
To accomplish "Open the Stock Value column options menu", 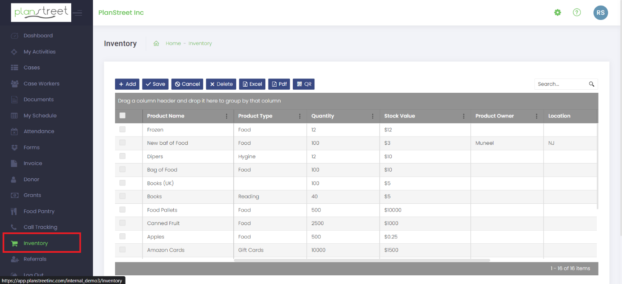I will tap(463, 116).
